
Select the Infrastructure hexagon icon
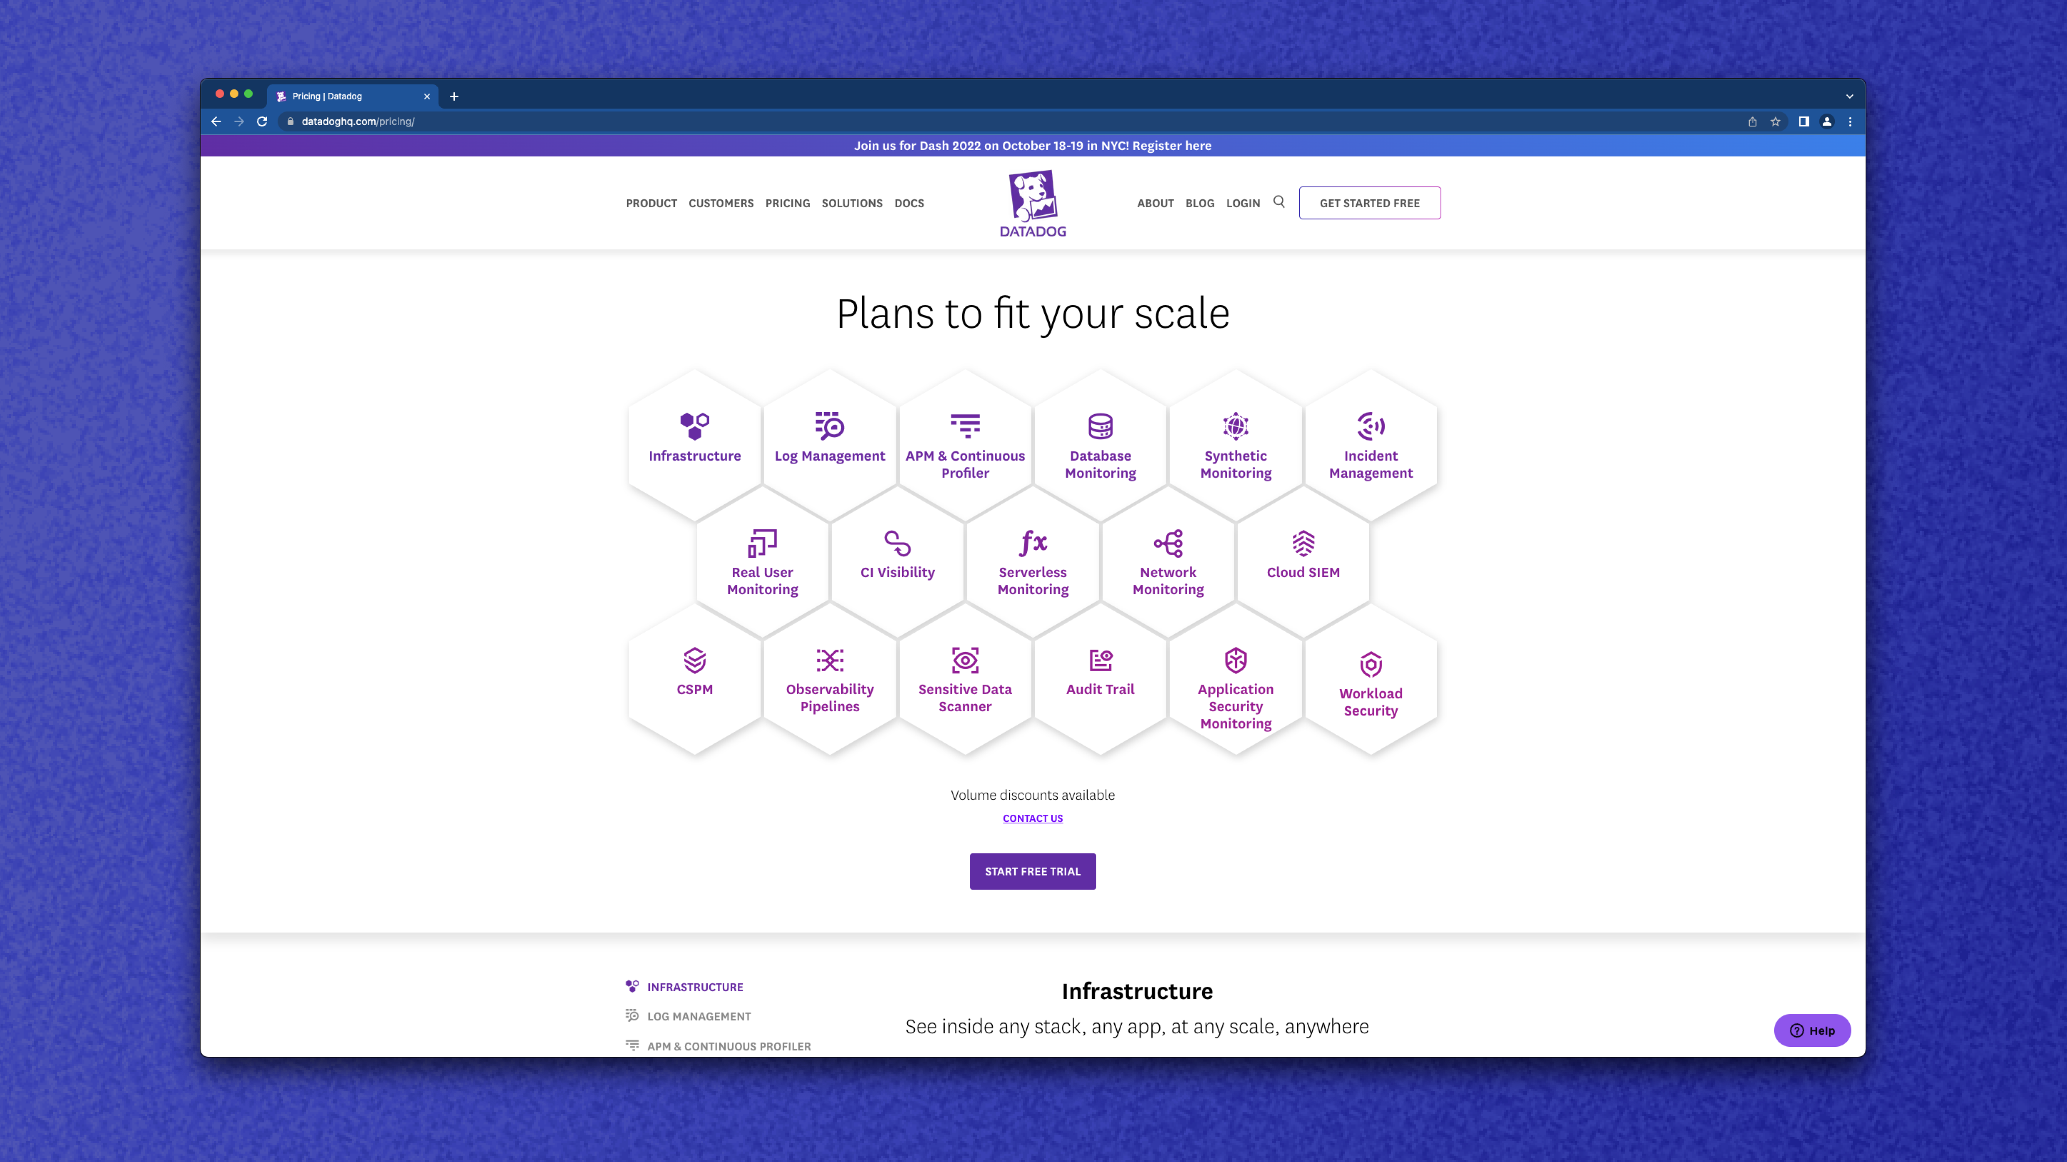(x=694, y=427)
